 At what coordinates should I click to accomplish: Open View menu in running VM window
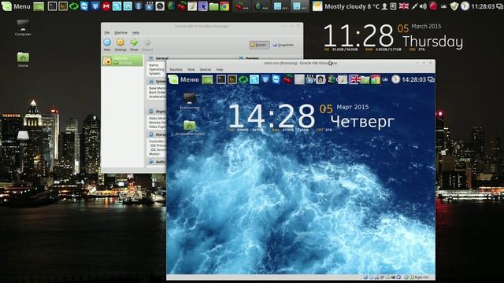[x=191, y=70]
